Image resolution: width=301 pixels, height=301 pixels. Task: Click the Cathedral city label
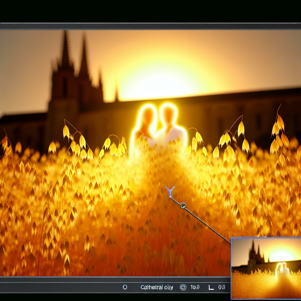tap(157, 287)
